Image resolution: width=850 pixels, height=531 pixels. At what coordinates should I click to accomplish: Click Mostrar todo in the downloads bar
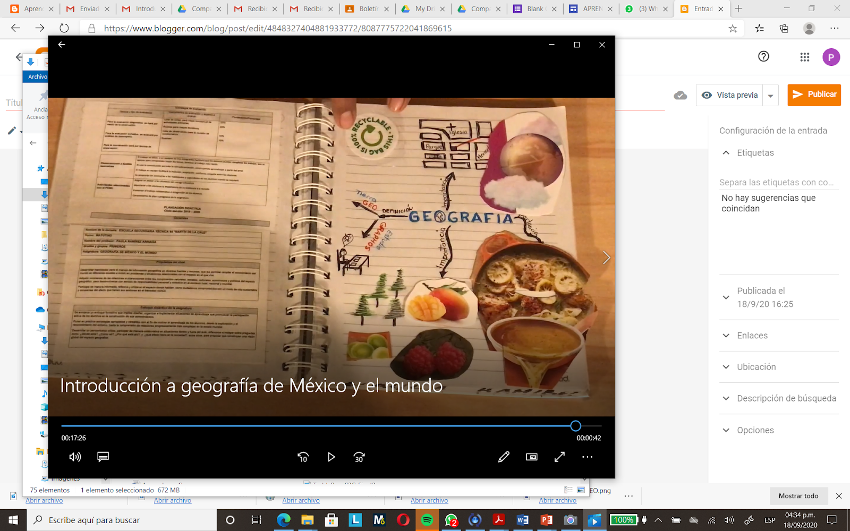pos(798,496)
